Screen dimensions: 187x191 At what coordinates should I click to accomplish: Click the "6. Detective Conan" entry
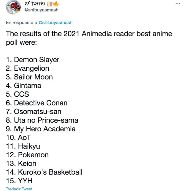[36, 103]
